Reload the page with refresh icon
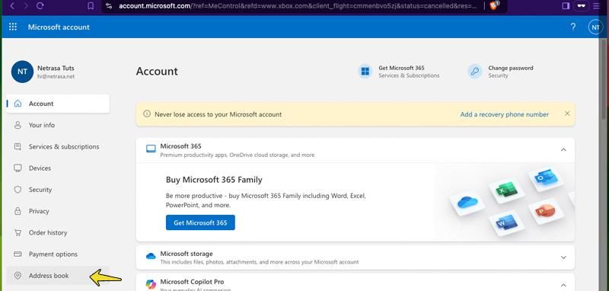 (x=40, y=6)
